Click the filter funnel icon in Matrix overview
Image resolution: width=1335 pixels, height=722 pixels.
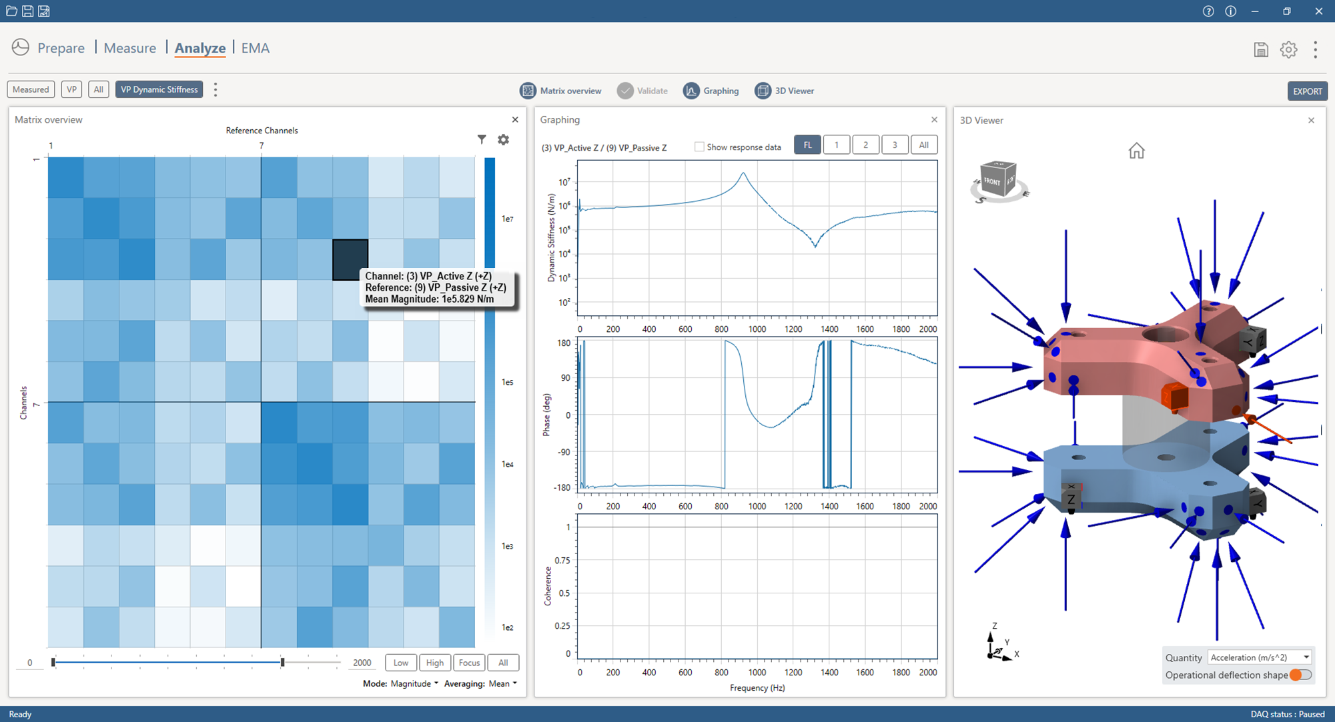pyautogui.click(x=482, y=139)
